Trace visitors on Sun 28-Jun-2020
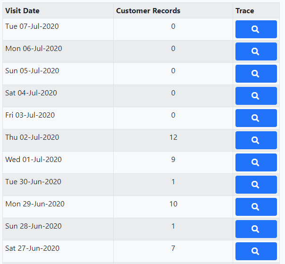Image resolution: width=285 pixels, height=264 pixels. coord(256,229)
